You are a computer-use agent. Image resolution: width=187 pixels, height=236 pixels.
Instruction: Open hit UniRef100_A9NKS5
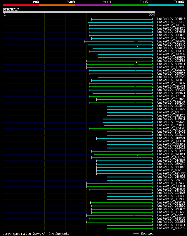pyautogui.click(x=171, y=28)
